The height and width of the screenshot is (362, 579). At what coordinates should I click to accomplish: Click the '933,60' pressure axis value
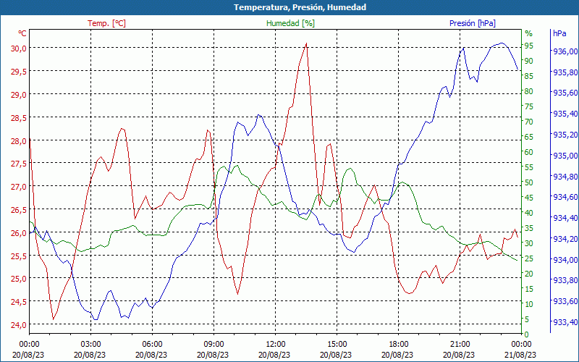(565, 302)
